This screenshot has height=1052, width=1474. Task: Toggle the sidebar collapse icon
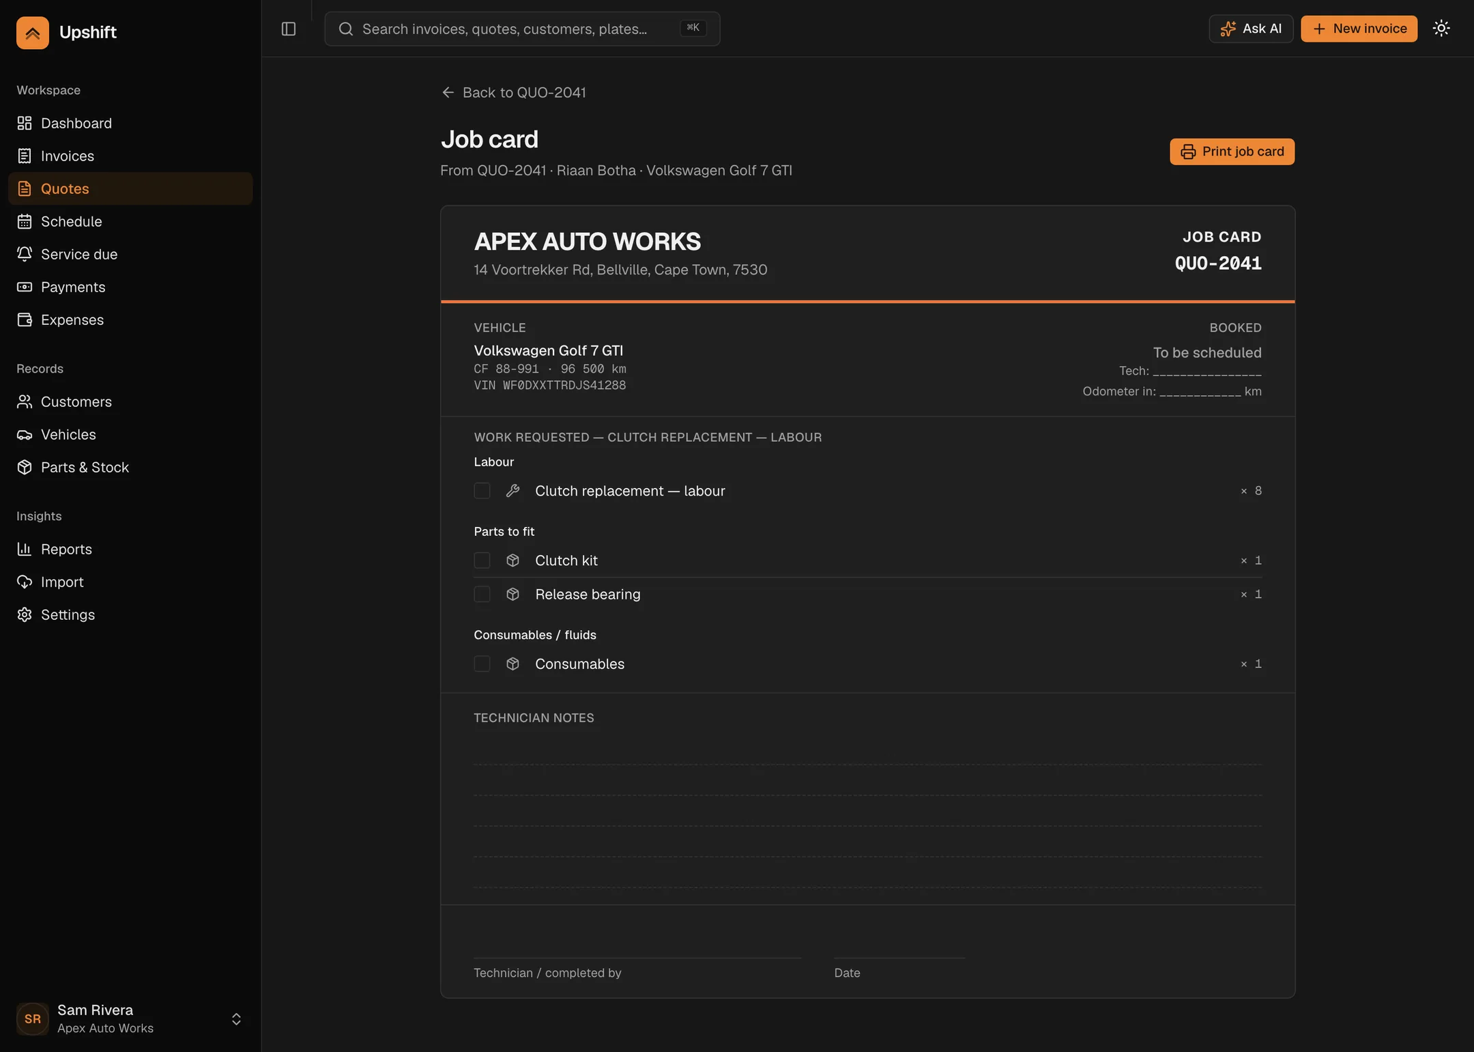tap(289, 29)
